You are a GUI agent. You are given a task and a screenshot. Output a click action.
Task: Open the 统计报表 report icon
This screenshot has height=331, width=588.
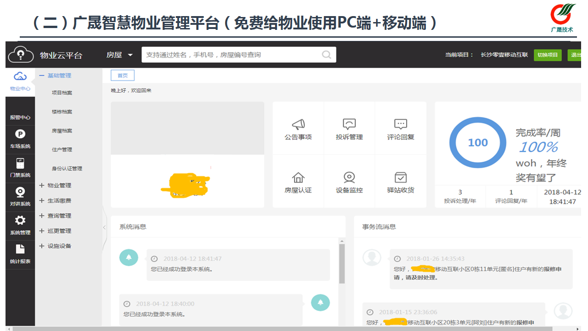click(20, 250)
